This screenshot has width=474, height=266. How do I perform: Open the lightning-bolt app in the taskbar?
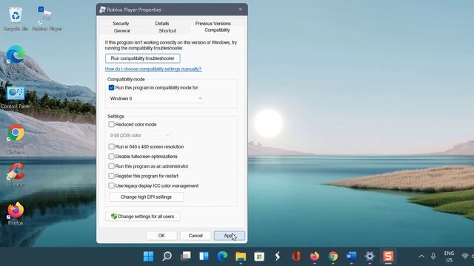click(x=278, y=256)
